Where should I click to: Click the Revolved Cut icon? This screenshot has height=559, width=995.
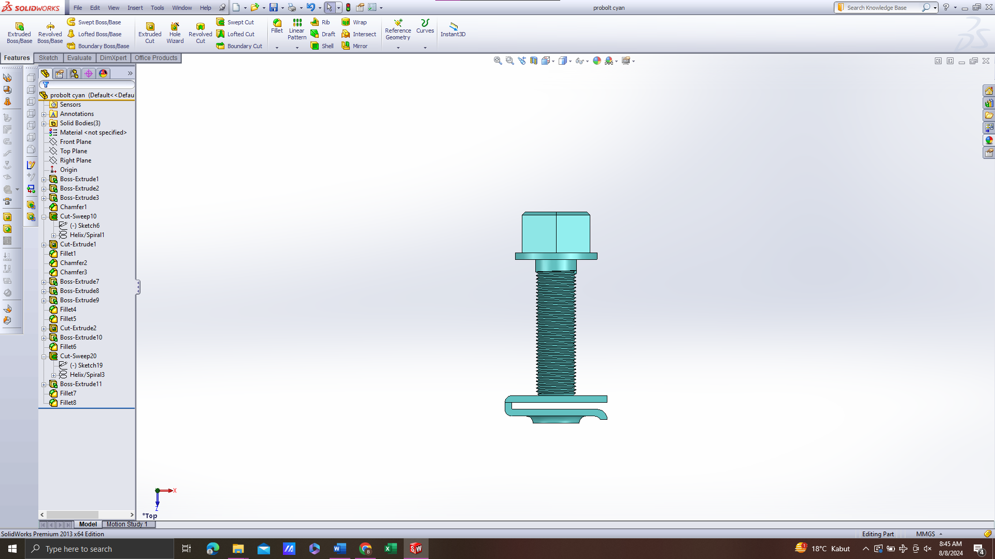point(200,33)
